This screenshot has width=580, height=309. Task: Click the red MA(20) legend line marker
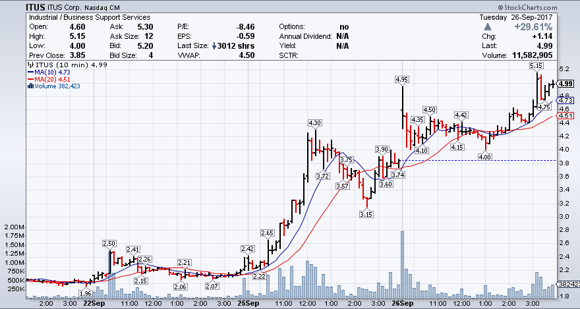point(30,79)
